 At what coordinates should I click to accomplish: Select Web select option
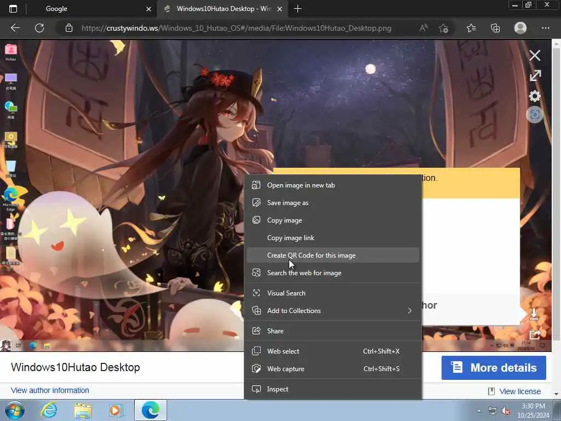333,351
